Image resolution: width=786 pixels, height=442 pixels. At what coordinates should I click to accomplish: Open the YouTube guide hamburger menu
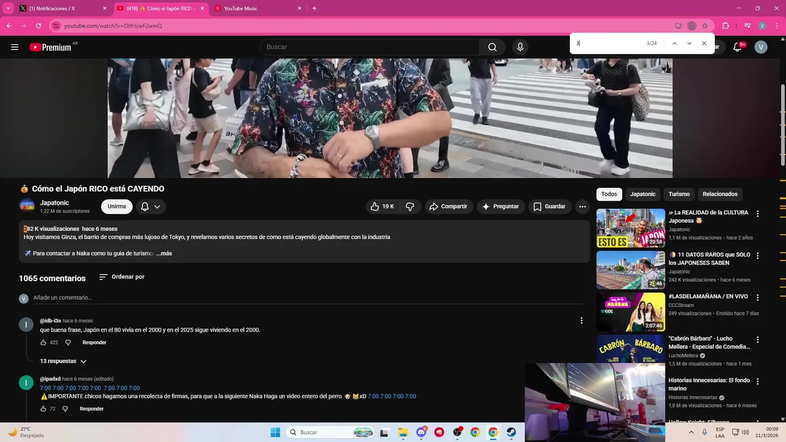pyautogui.click(x=15, y=47)
